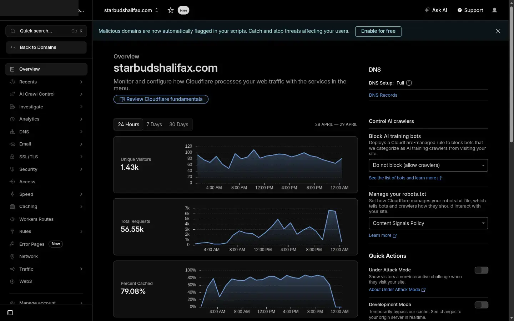Open Ask AI from the top bar
The width and height of the screenshot is (514, 321).
click(x=436, y=10)
